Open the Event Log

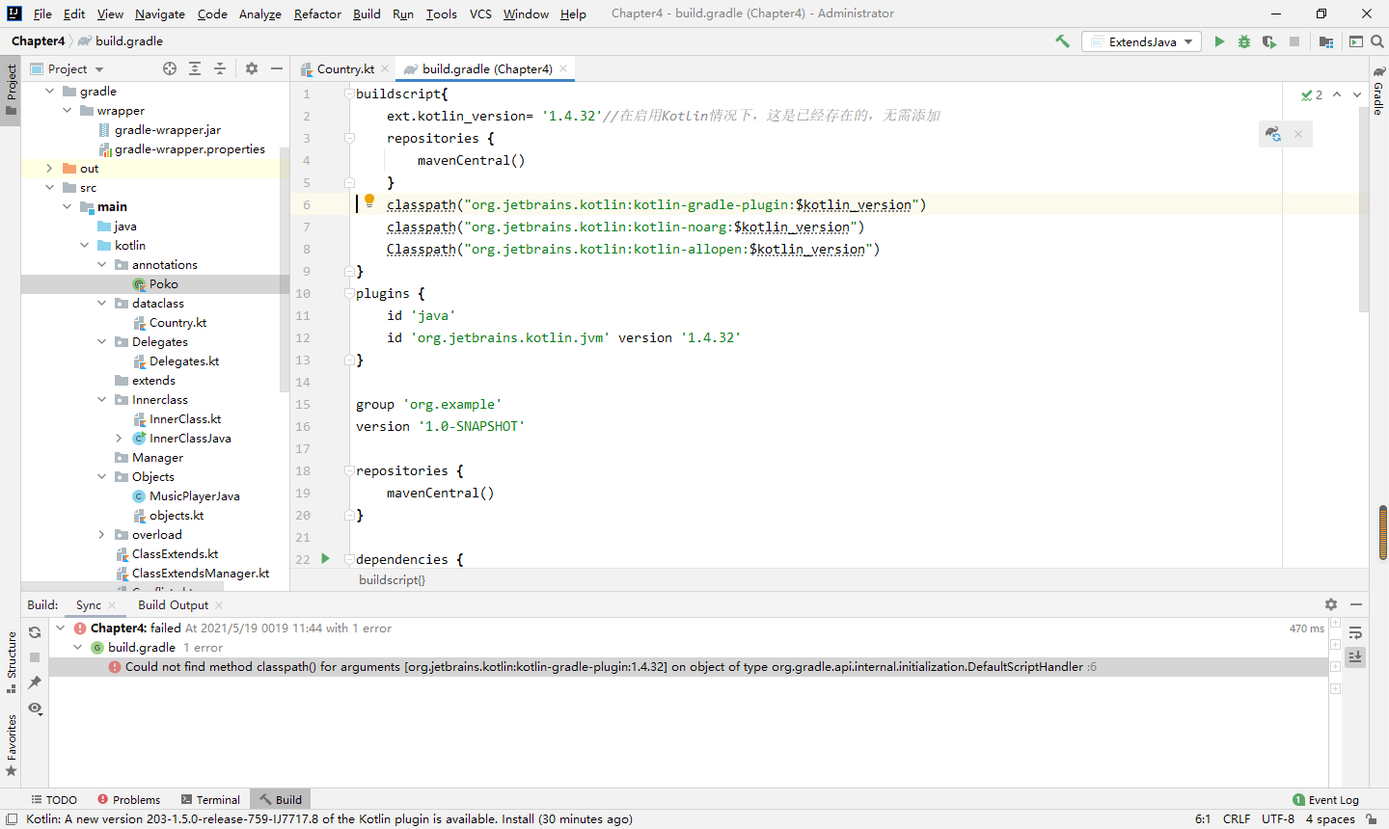coord(1325,799)
